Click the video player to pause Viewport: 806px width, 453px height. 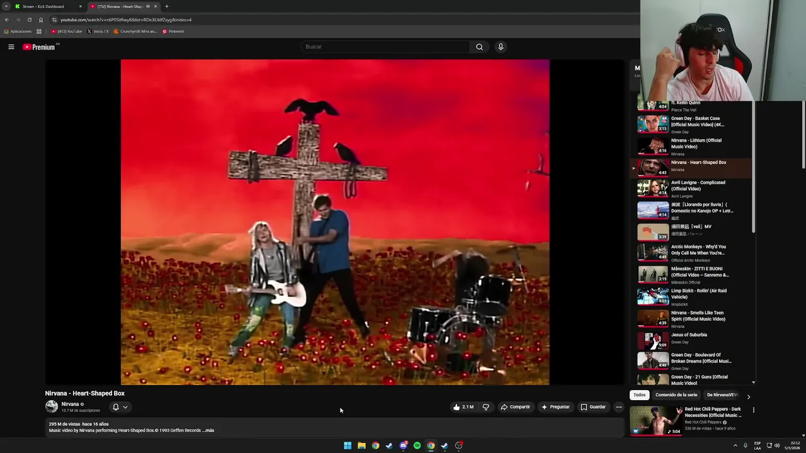(x=335, y=222)
